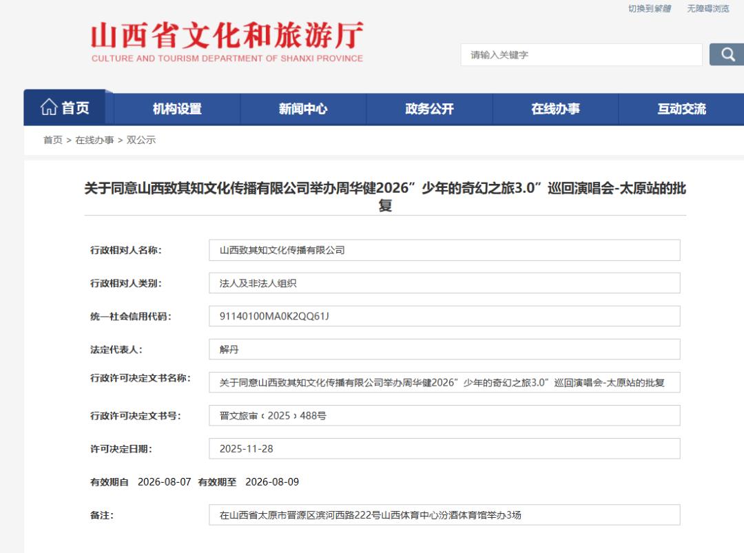Click 首页 in the breadcrumb trail

tap(52, 140)
